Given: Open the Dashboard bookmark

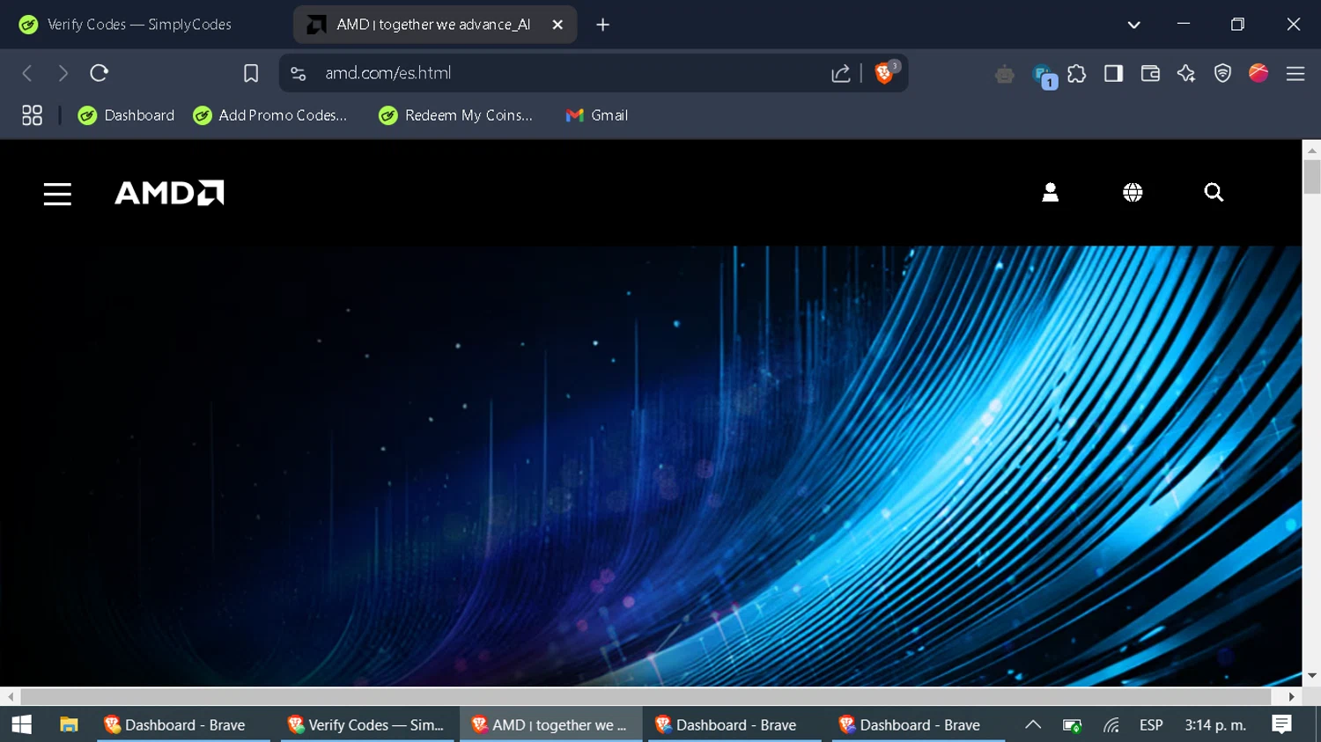Looking at the screenshot, I should pos(126,115).
